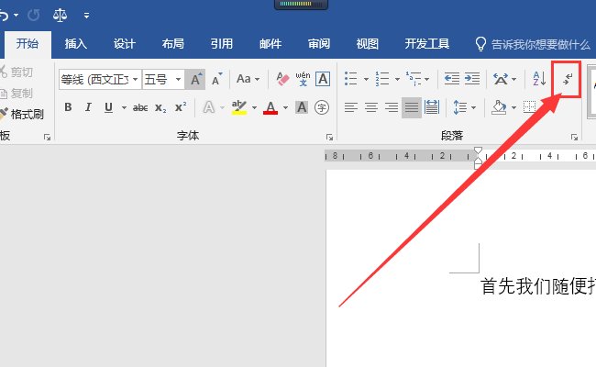This screenshot has height=367, width=596.
Task: Click 格式刷 format painter button
Action: pyautogui.click(x=22, y=114)
